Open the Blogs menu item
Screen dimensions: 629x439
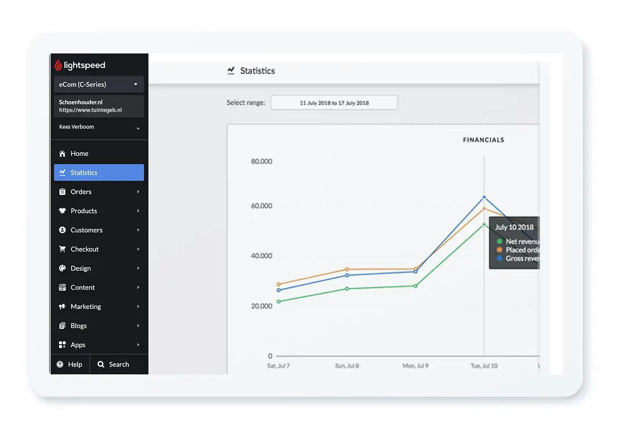tap(79, 326)
